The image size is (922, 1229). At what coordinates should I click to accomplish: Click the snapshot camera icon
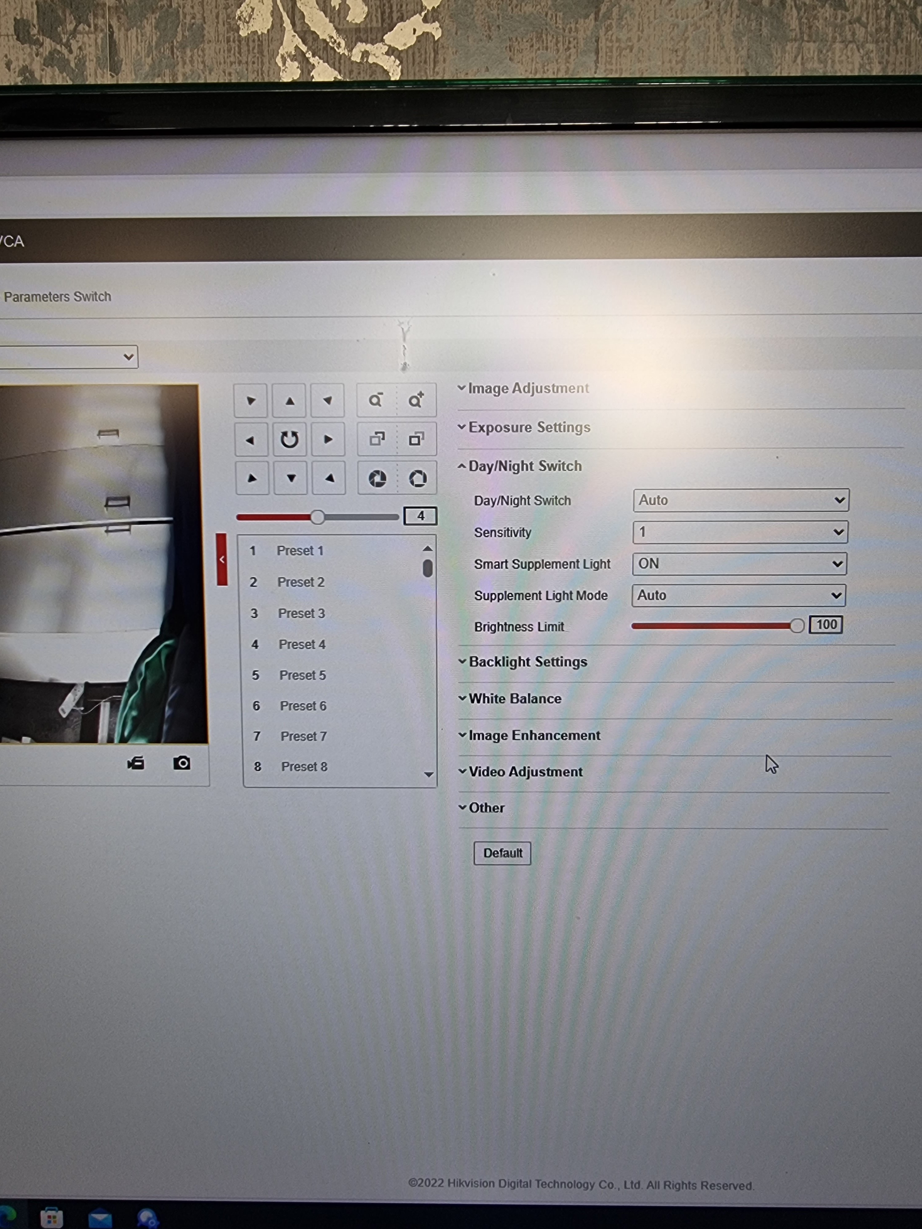click(x=182, y=763)
